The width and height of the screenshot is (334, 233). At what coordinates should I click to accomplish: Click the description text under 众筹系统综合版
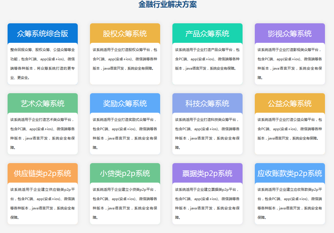[43, 63]
